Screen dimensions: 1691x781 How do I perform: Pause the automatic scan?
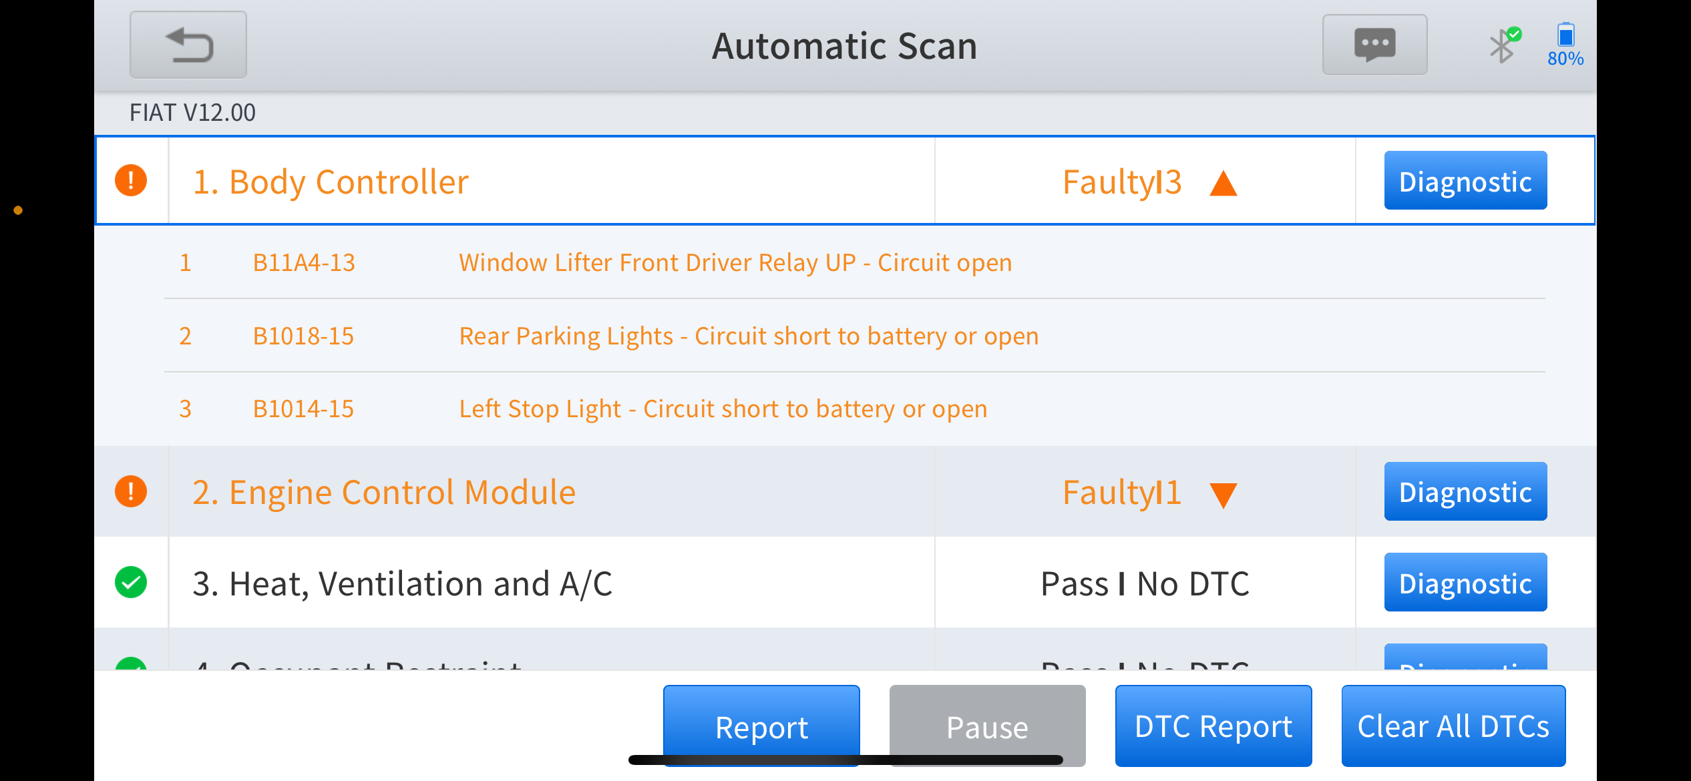click(987, 726)
